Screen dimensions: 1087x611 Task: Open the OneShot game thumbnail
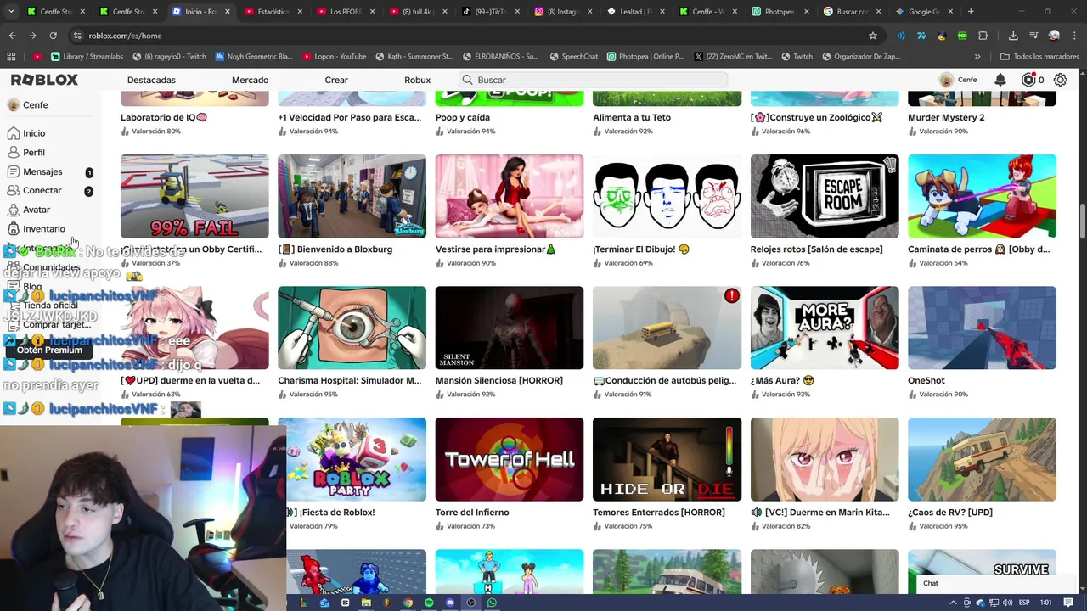pyautogui.click(x=982, y=328)
